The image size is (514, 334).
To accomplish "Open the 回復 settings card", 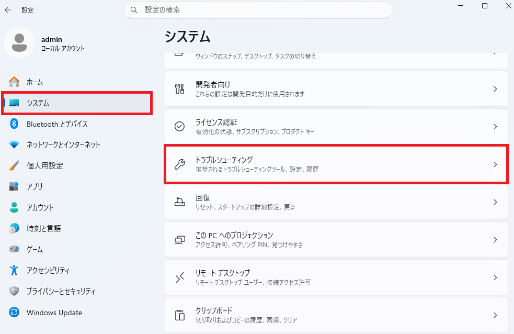I will click(336, 202).
